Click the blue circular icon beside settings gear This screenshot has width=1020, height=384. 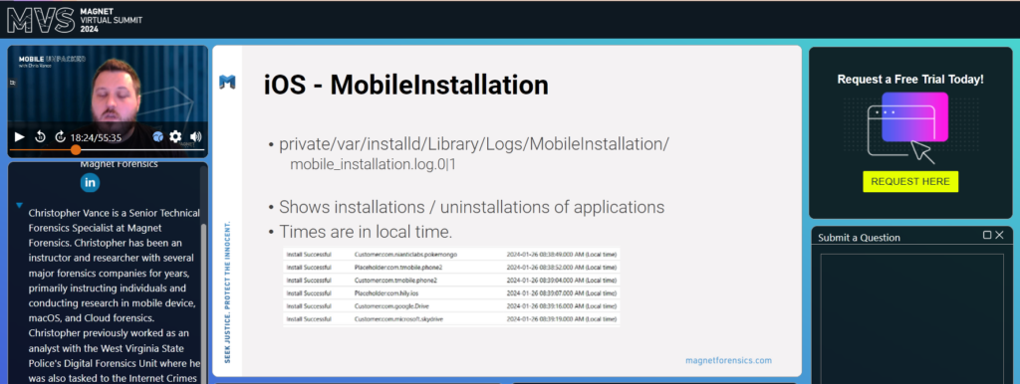click(x=158, y=137)
